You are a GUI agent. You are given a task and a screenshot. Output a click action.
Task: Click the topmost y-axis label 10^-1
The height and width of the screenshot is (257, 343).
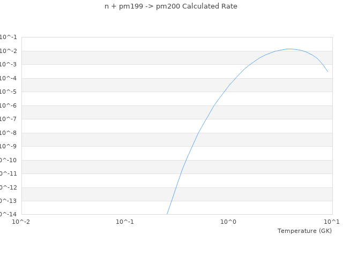pyautogui.click(x=9, y=37)
